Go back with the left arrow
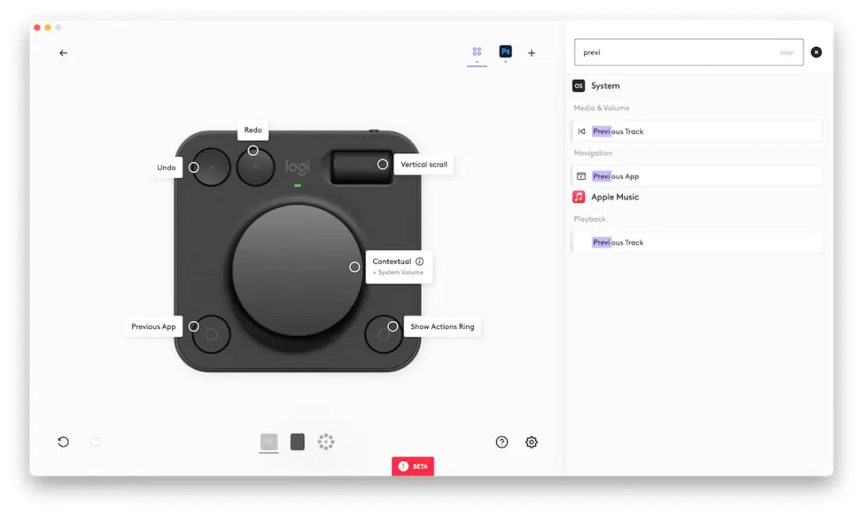The image size is (863, 515). 63,53
